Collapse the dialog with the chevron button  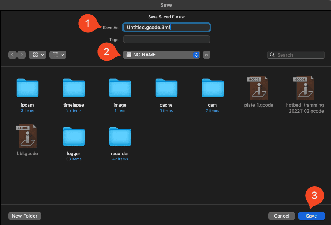pos(207,55)
